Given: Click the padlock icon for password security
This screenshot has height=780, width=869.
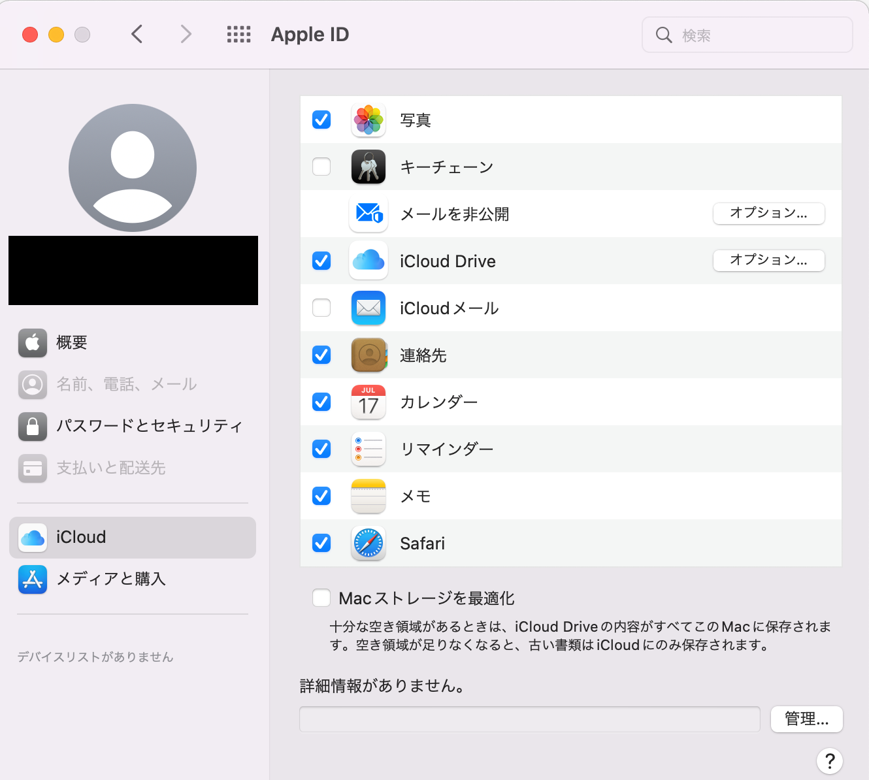Looking at the screenshot, I should pyautogui.click(x=33, y=427).
